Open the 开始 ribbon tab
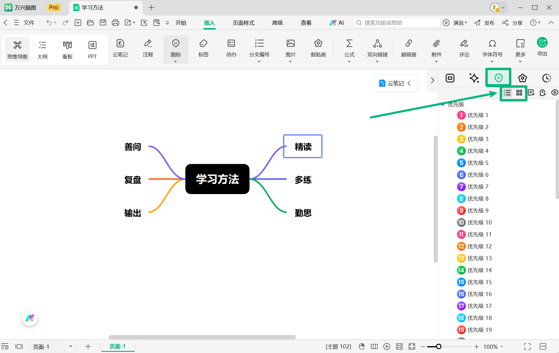Viewport: 559px width, 353px height. click(x=181, y=23)
